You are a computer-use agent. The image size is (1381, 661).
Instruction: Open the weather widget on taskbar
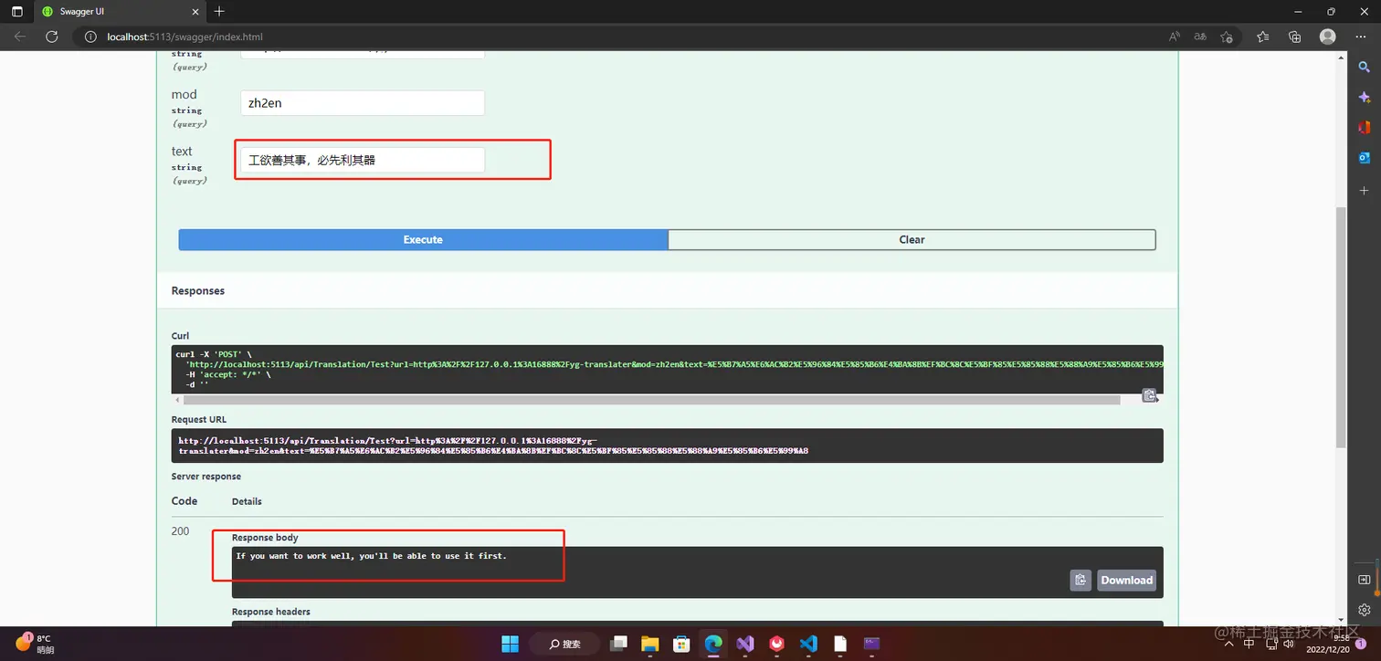(37, 644)
